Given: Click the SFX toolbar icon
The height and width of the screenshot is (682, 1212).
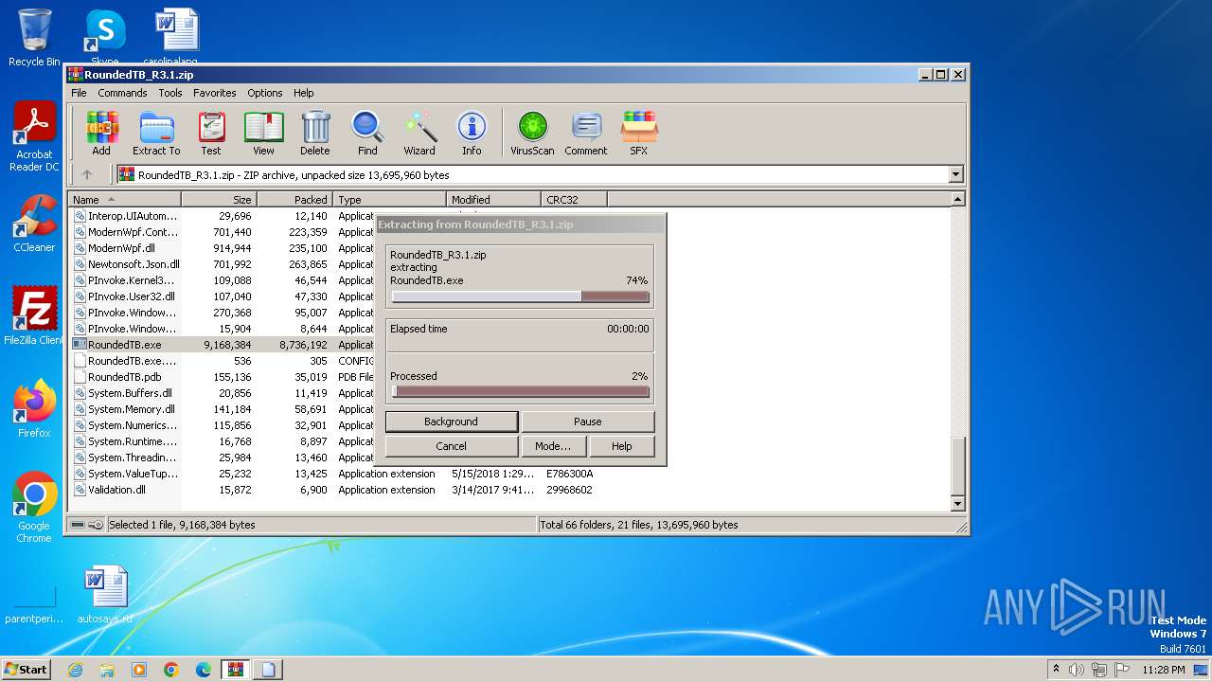Looking at the screenshot, I should [x=639, y=133].
